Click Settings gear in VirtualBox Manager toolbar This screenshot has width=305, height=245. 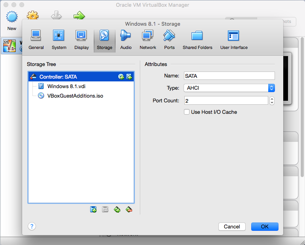coord(32,15)
